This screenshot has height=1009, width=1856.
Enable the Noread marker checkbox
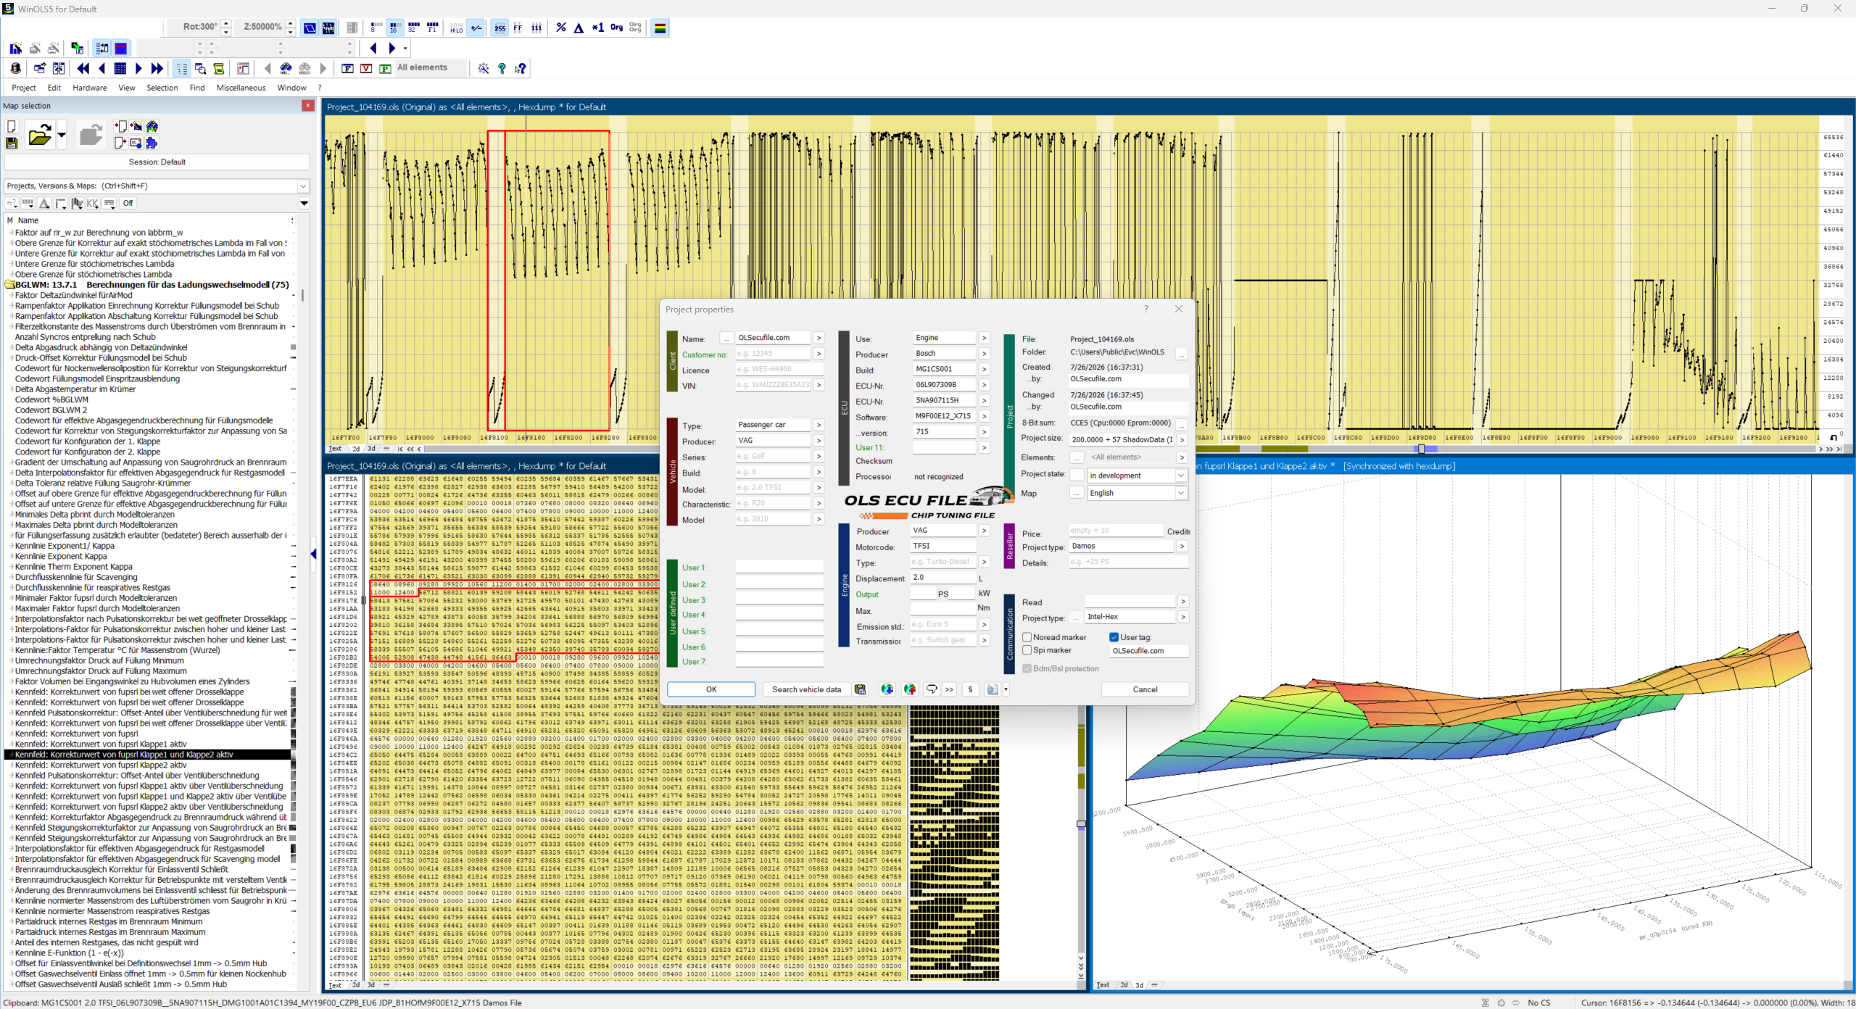(x=1027, y=637)
